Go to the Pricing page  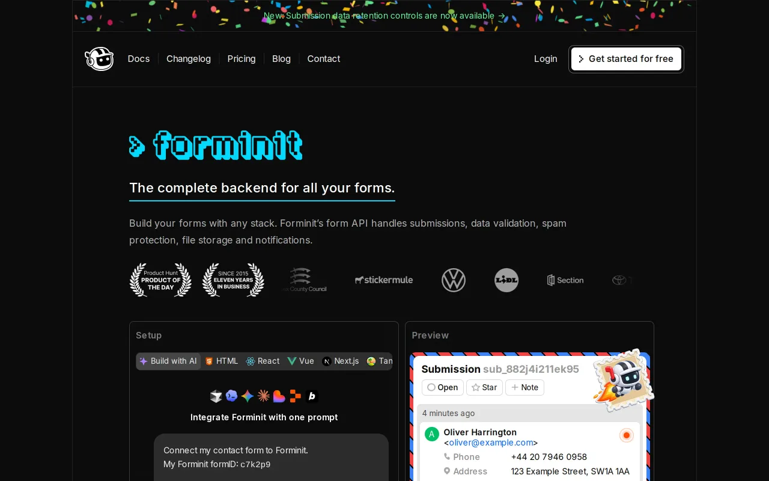click(242, 59)
